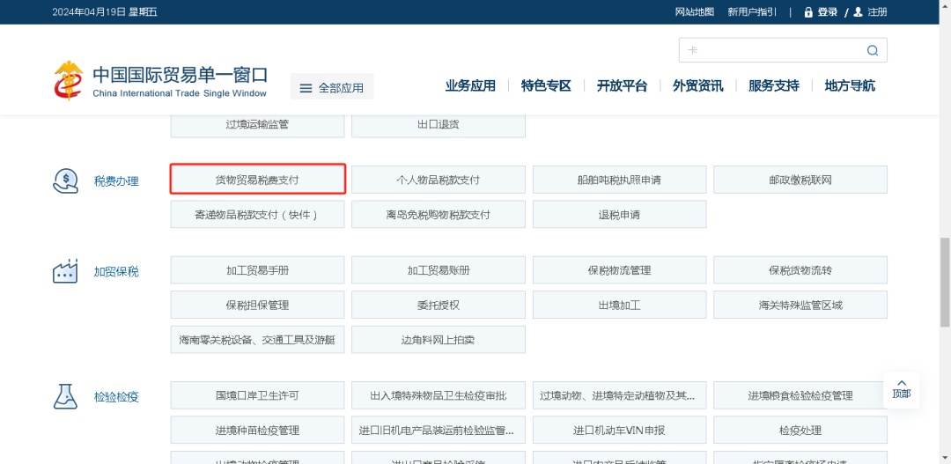Screen dimensions: 951x464
Task: Click the date text 2024年04月19日 星期五
Action: pyautogui.click(x=105, y=12)
